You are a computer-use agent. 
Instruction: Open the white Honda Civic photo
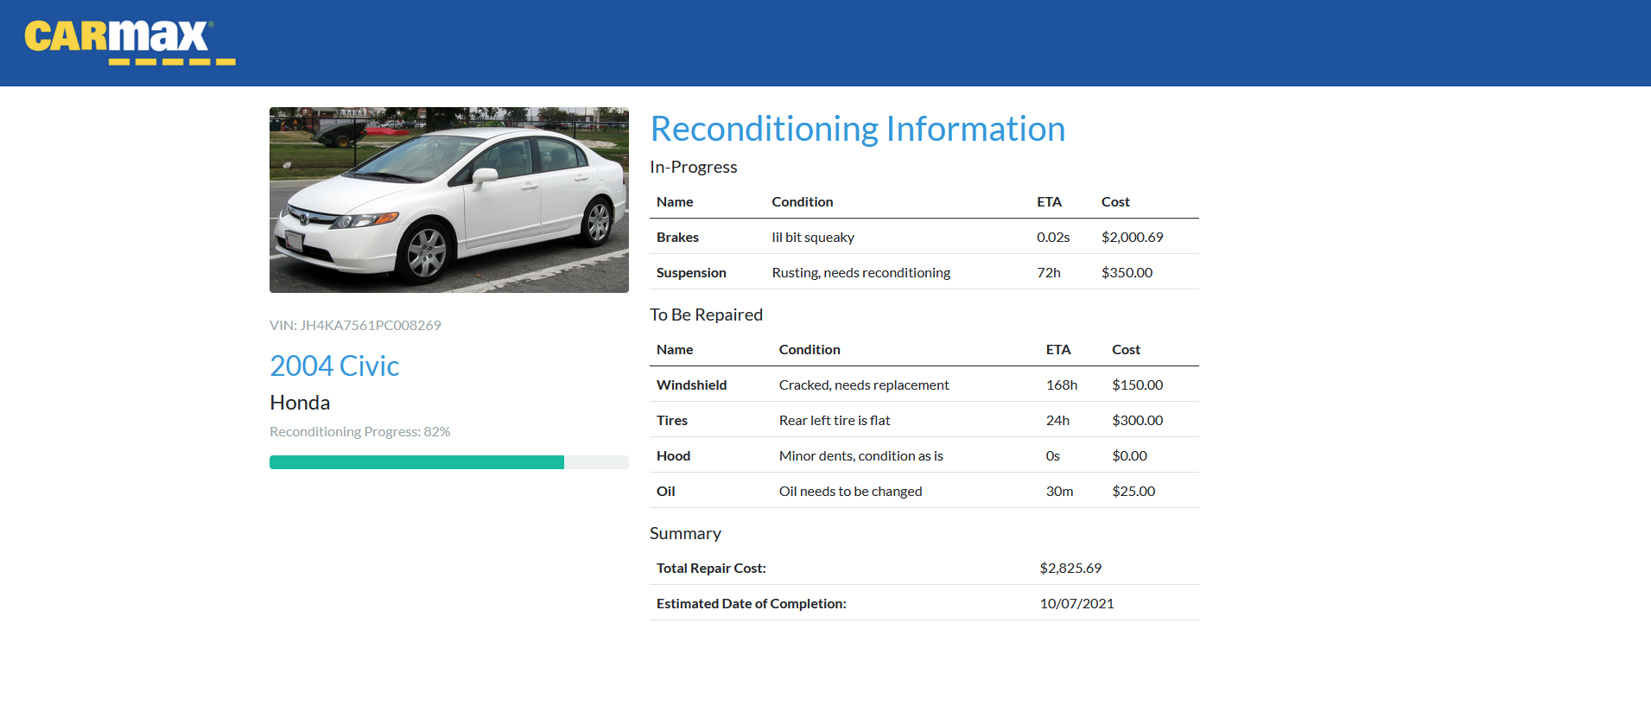449,200
